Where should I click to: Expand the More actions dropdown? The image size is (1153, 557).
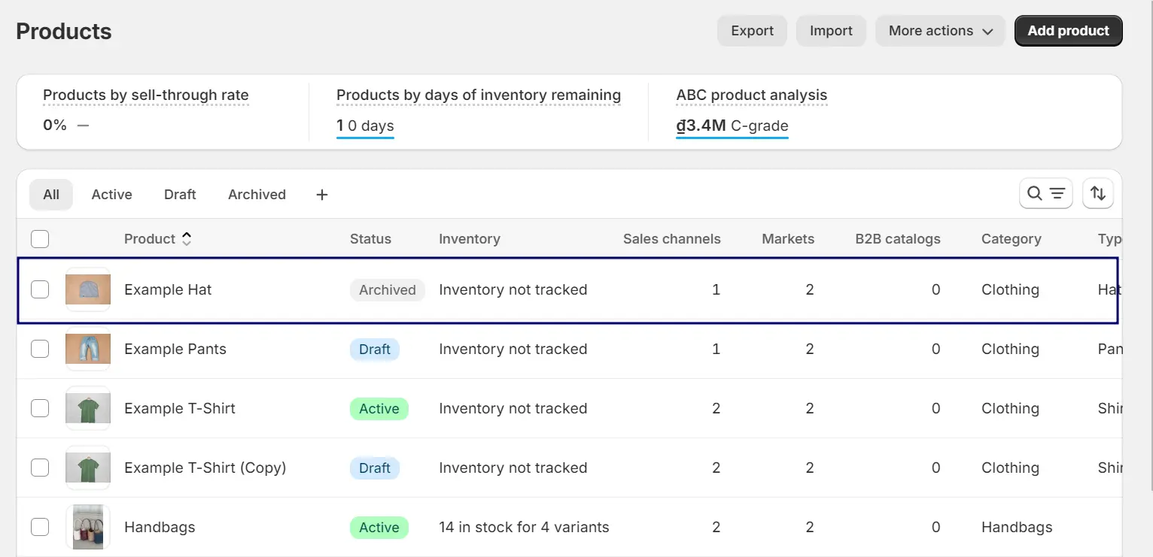coord(940,31)
